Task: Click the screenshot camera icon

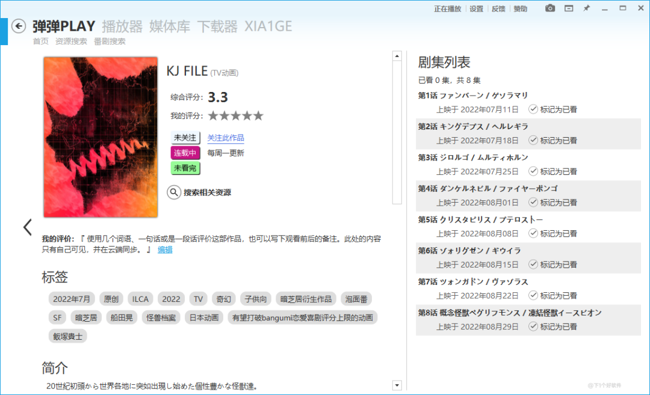Action: click(549, 8)
